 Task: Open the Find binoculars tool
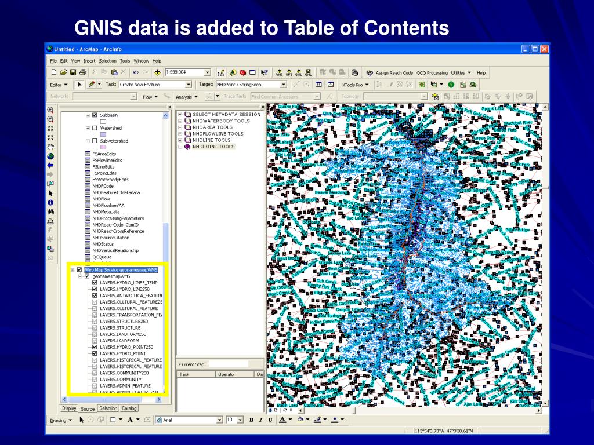(x=50, y=212)
